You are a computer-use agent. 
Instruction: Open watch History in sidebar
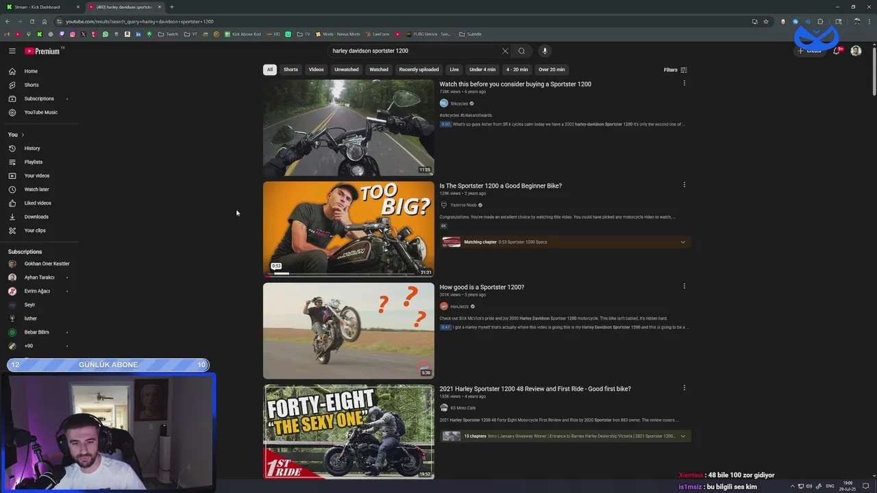tap(39, 148)
